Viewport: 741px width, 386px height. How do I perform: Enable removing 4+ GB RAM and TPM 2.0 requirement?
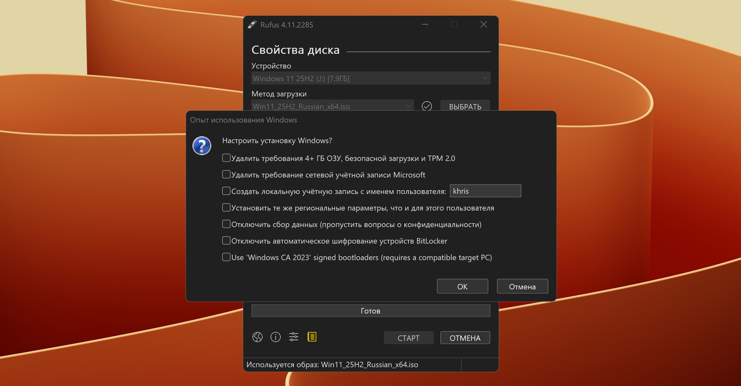227,158
